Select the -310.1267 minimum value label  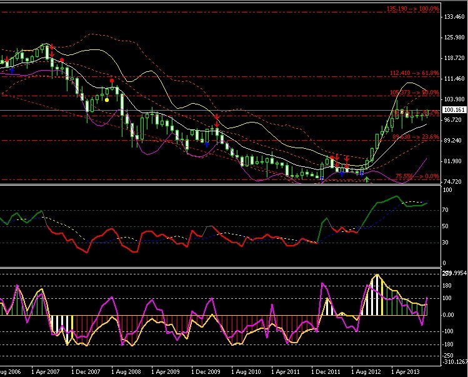[x=454, y=362]
